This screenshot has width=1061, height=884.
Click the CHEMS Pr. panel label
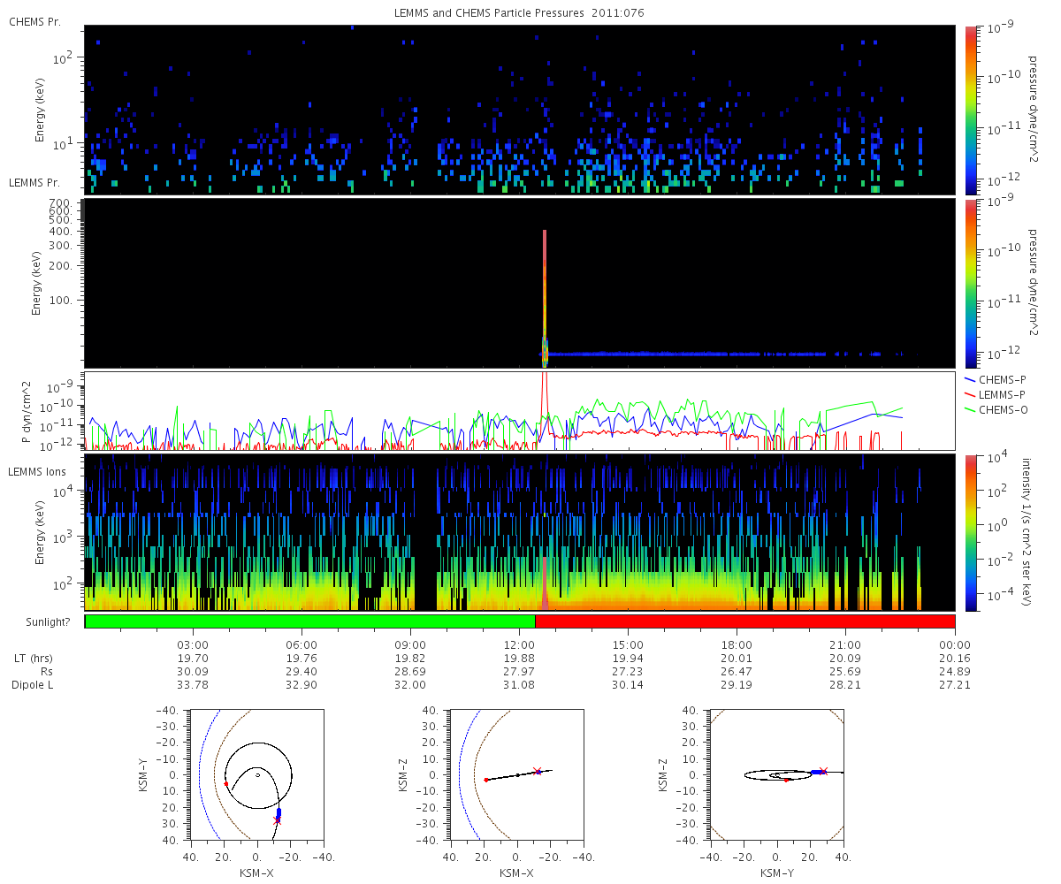click(x=34, y=21)
